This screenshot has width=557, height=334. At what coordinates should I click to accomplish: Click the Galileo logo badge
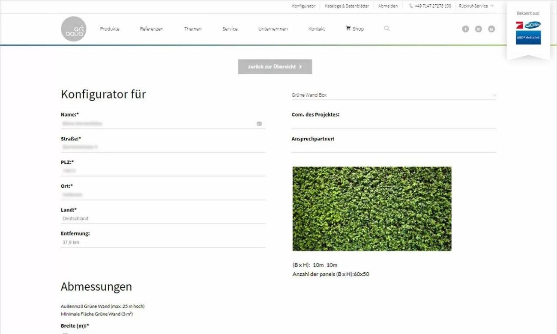click(528, 25)
